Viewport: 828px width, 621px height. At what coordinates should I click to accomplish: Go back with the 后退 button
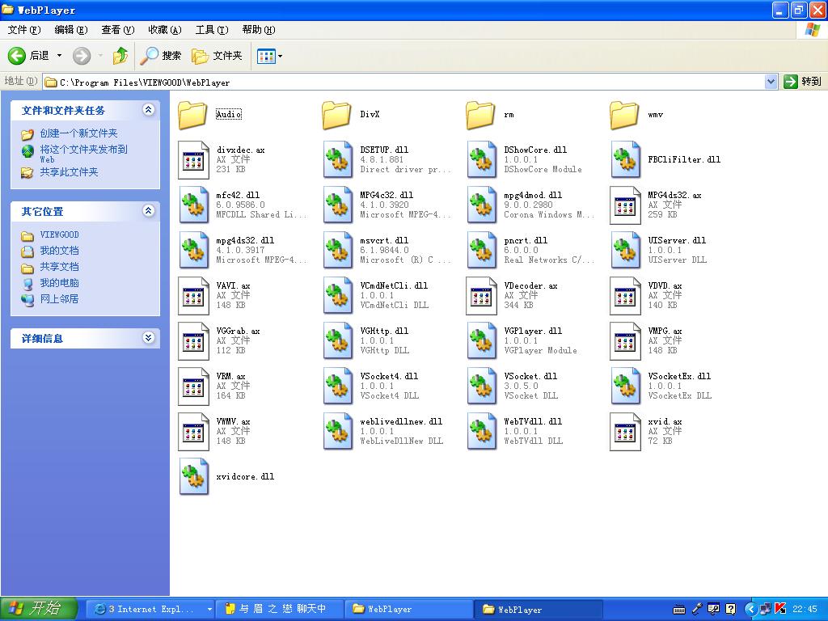pos(29,56)
